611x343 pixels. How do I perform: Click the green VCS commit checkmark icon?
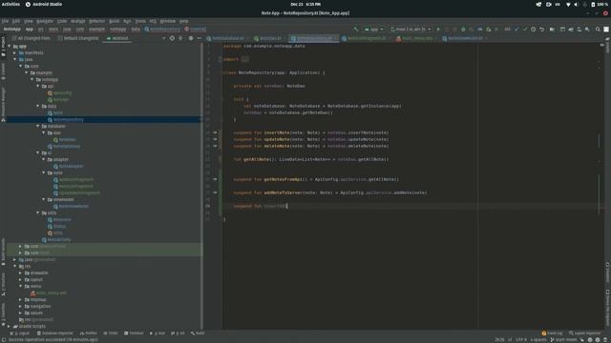pyautogui.click(x=525, y=30)
